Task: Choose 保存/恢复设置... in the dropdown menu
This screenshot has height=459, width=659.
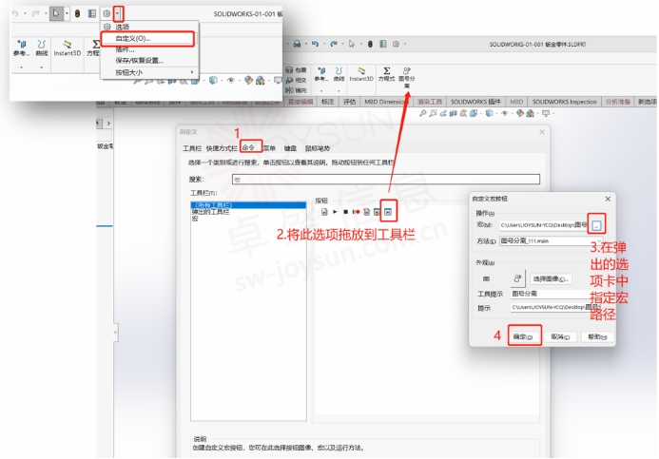Action: pos(140,61)
